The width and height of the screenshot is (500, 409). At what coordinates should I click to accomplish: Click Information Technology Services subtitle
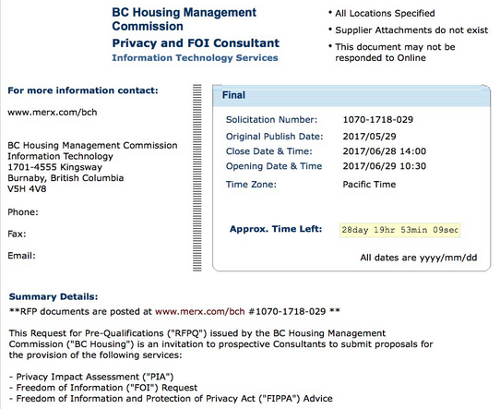pyautogui.click(x=195, y=58)
